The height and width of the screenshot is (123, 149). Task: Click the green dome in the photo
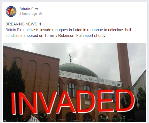[x=78, y=70]
